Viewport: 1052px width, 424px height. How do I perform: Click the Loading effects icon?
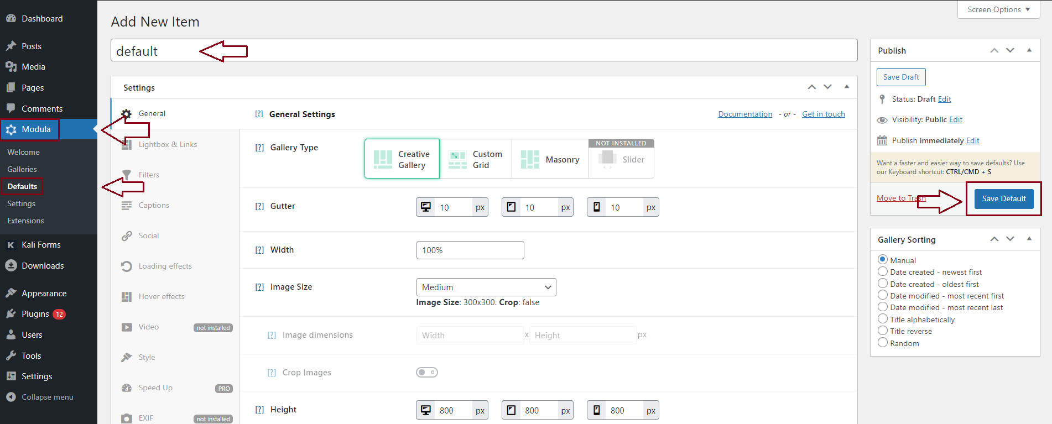[127, 266]
